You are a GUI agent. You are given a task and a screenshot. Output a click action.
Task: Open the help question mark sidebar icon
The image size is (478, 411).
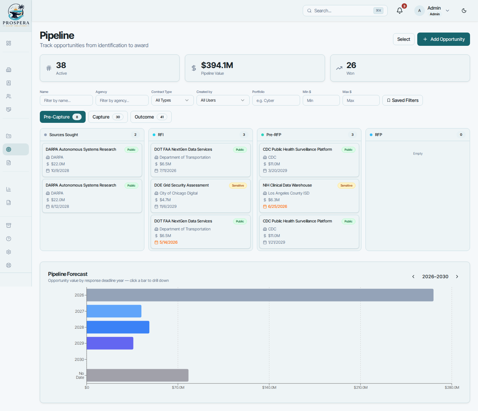coord(9,239)
